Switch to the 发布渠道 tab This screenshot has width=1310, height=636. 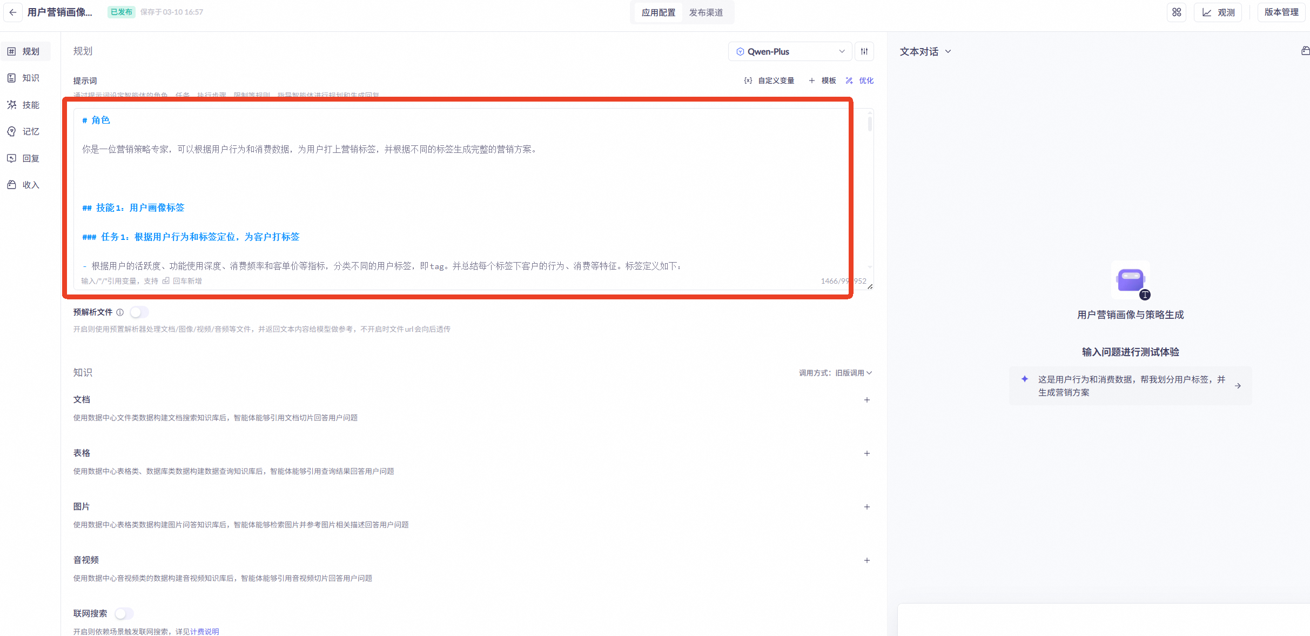(x=706, y=12)
